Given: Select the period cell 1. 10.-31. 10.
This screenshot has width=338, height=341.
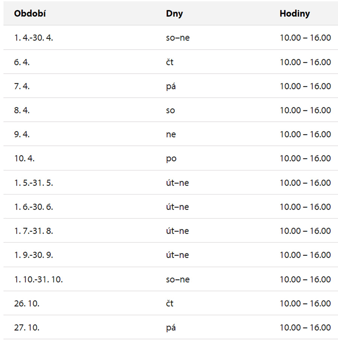Looking at the screenshot, I should (x=38, y=279).
